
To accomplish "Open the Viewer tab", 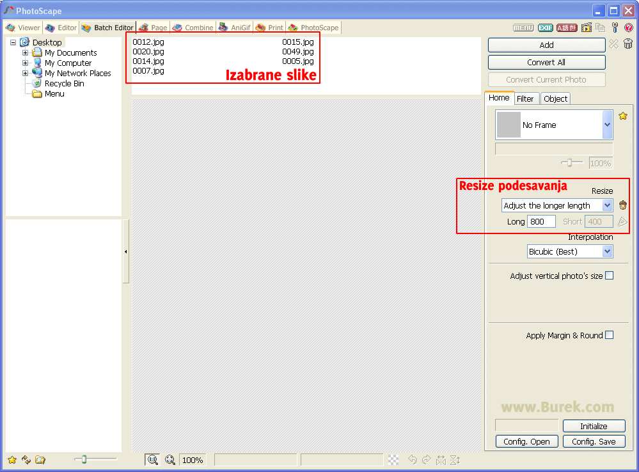I will (23, 28).
